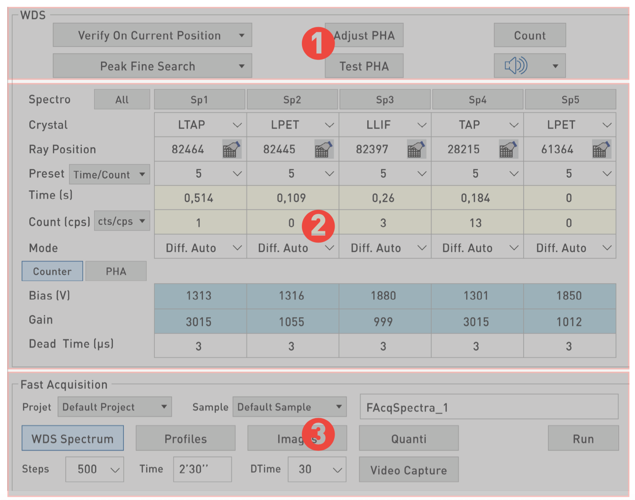Switch to the Counter tab
The height and width of the screenshot is (500, 635).
52,271
